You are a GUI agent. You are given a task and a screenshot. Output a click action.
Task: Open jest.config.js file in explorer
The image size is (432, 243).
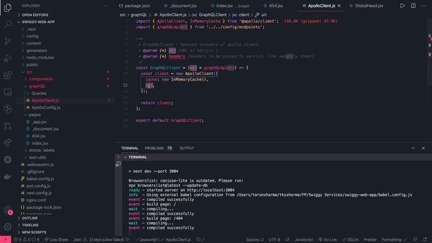click(65, 186)
